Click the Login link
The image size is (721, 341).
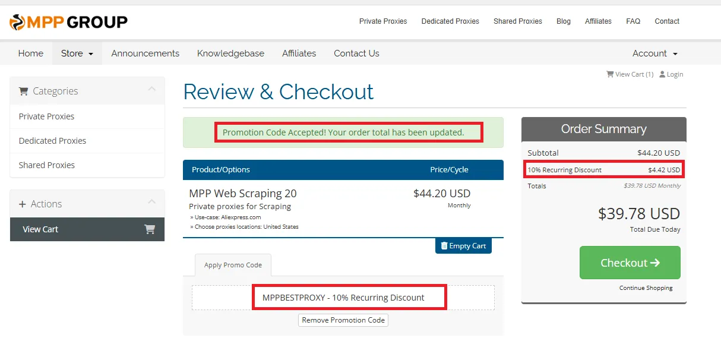(x=675, y=74)
